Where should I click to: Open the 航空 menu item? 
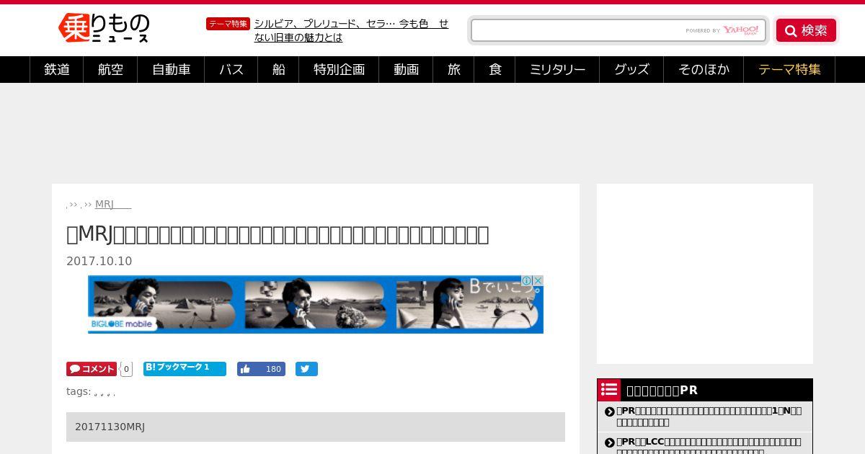(110, 69)
